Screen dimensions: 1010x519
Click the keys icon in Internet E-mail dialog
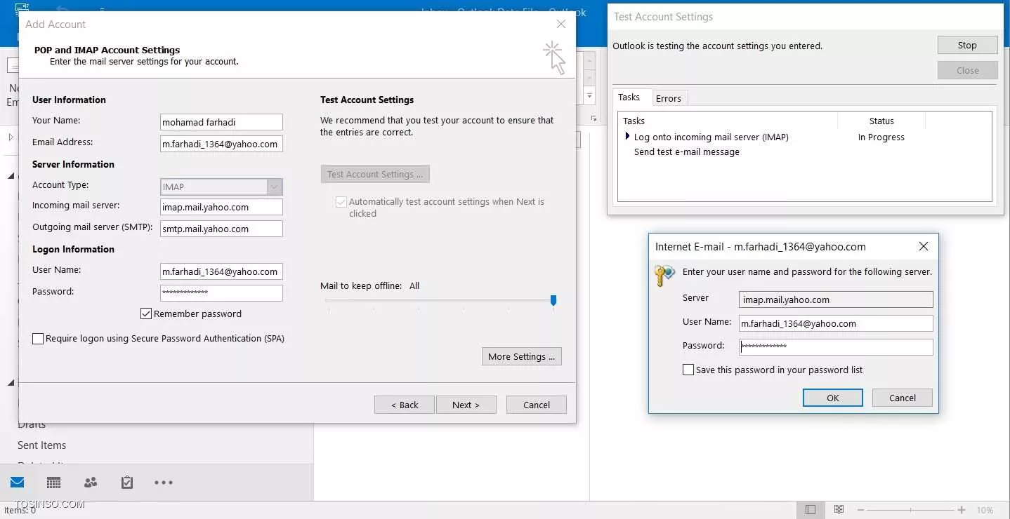(664, 275)
